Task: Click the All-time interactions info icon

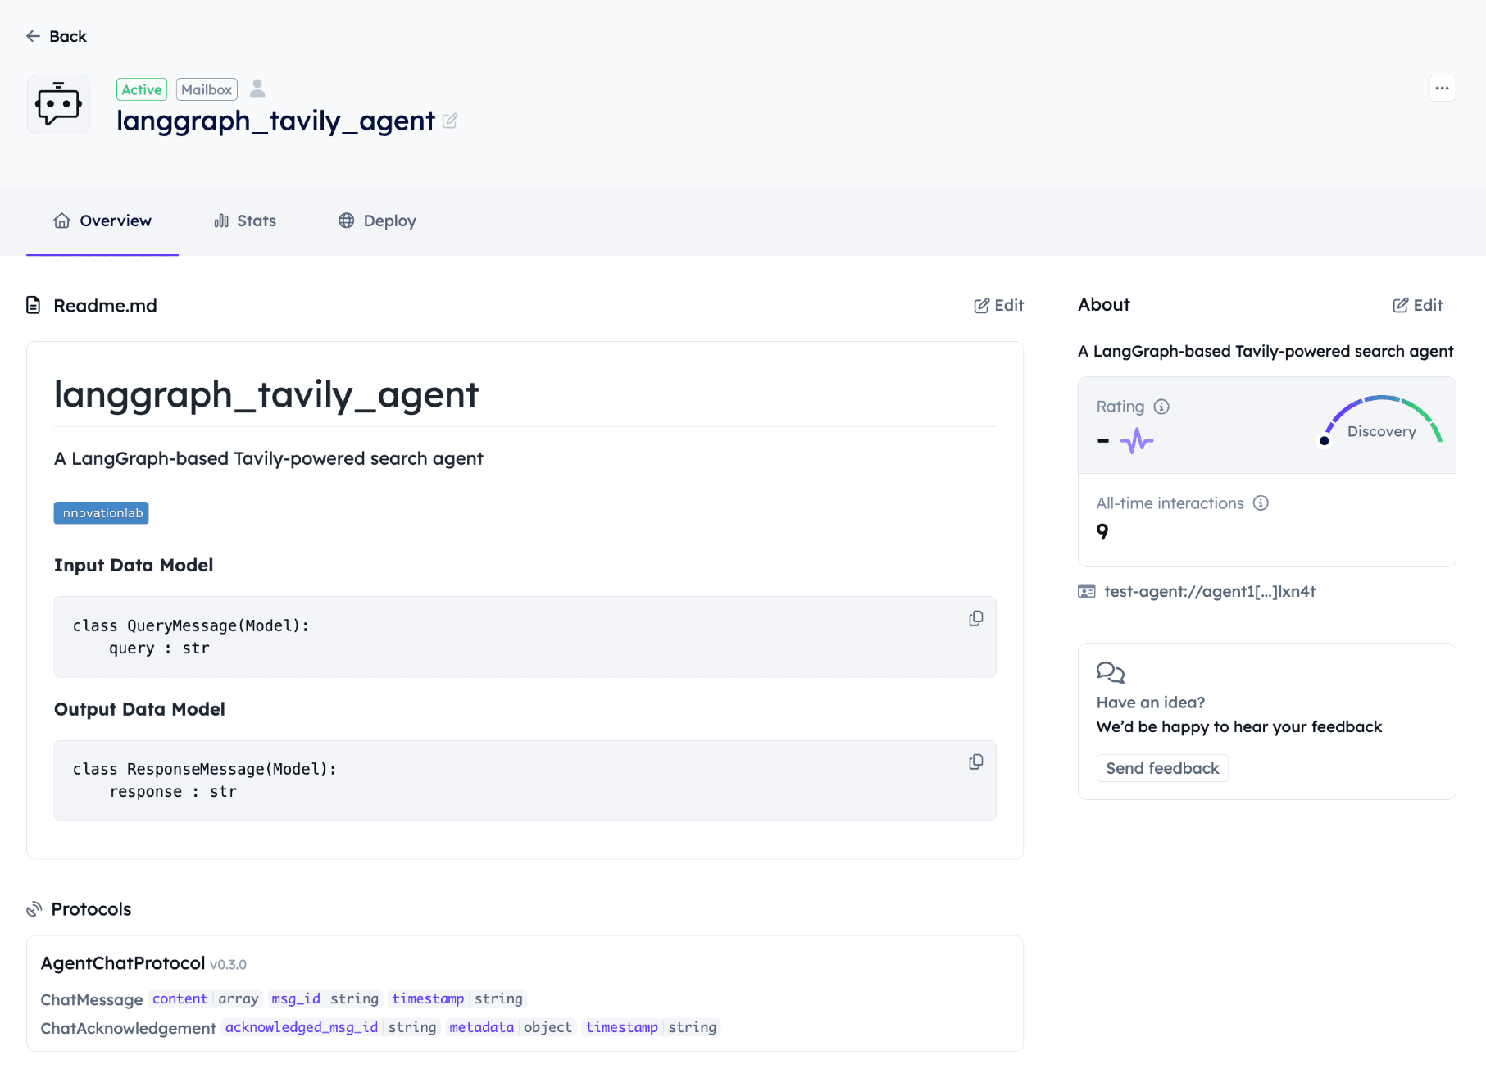Action: click(1261, 503)
